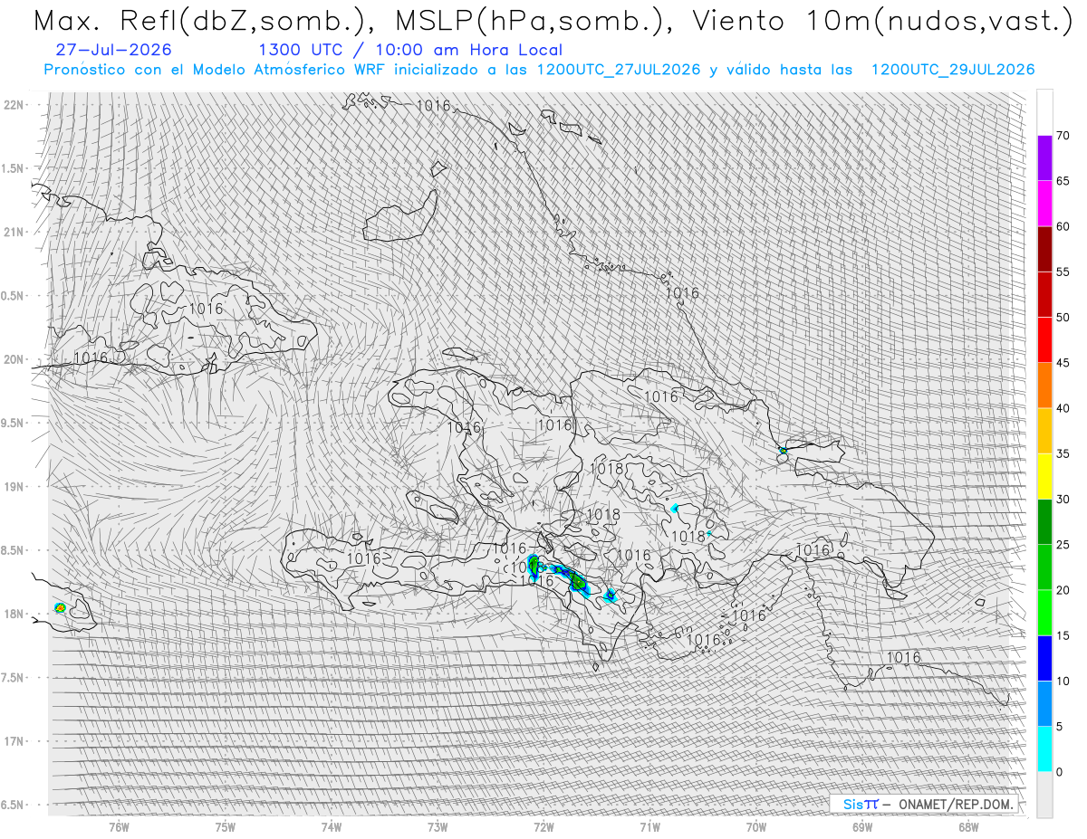Click the colorbar label 35
Viewport: 1087px width, 839px height.
[x=1063, y=453]
